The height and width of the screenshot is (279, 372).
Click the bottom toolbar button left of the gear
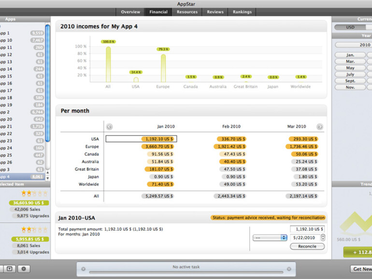(x=10, y=269)
